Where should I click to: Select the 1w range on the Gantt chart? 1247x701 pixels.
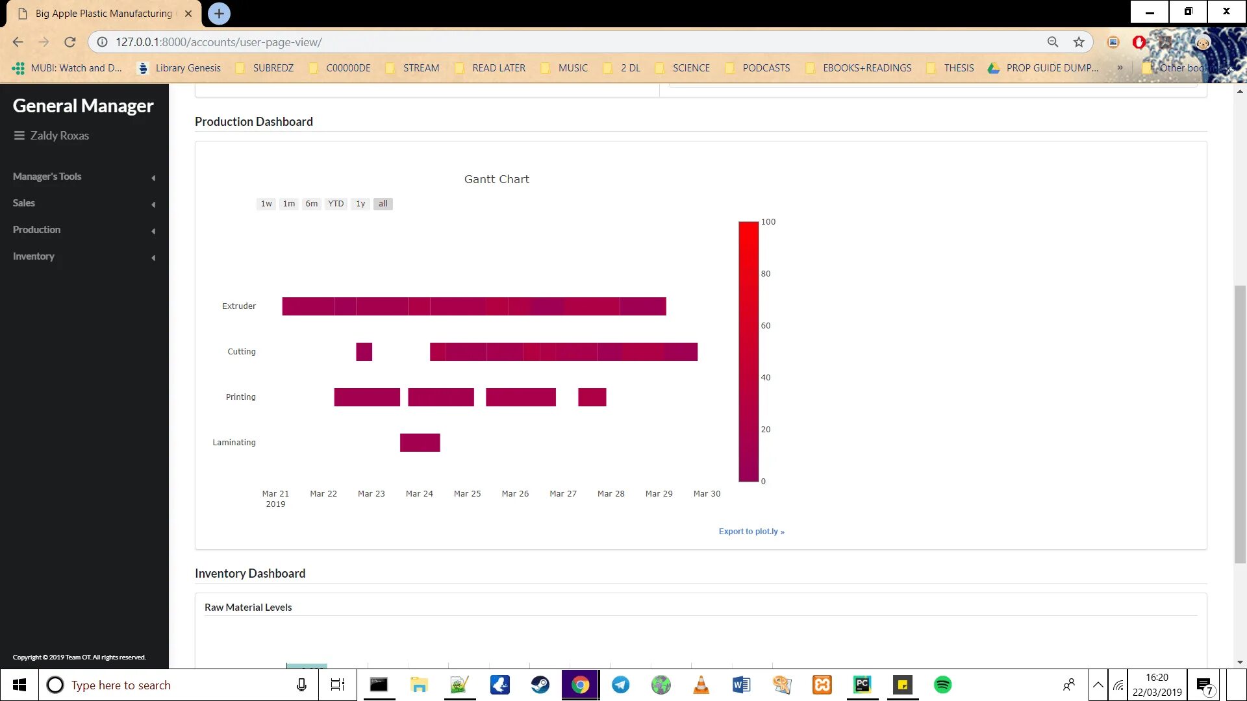pyautogui.click(x=266, y=204)
